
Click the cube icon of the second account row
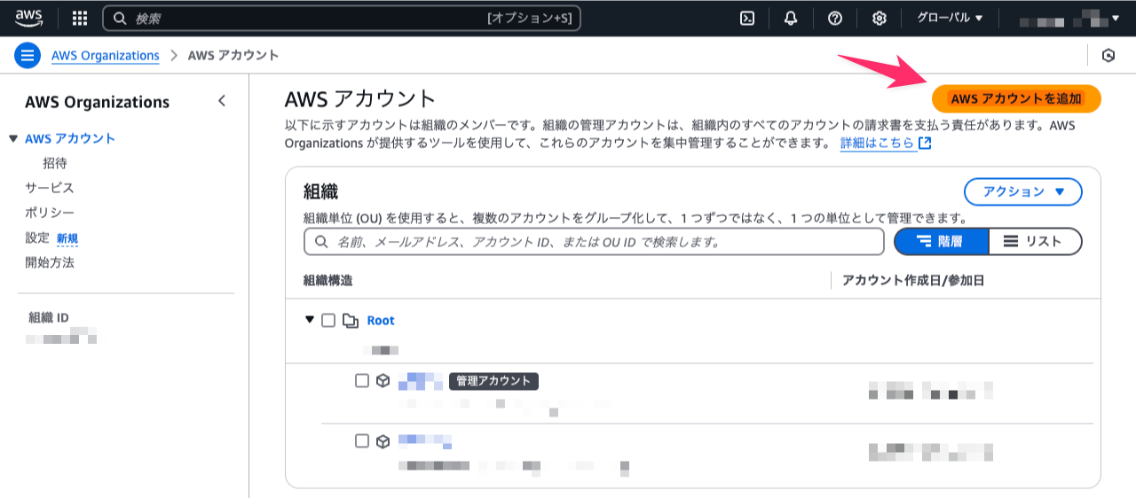[383, 441]
